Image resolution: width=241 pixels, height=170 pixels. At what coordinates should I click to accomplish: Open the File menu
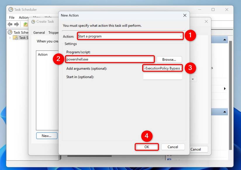[x=11, y=17]
